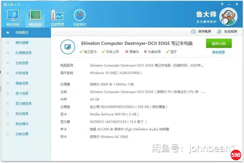
Task: Open 主板信息 motherboard info
Action: point(22,63)
